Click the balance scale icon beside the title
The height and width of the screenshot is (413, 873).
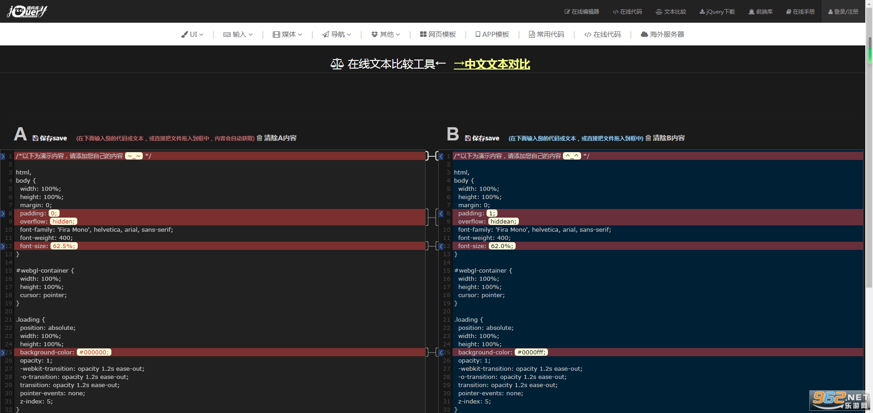[x=337, y=64]
